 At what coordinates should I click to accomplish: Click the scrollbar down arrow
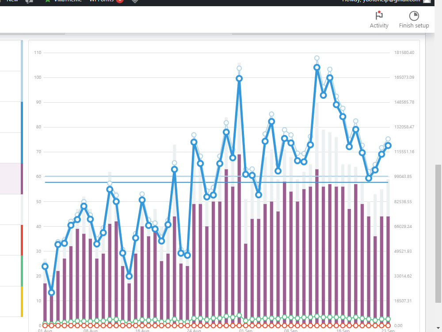point(438,328)
